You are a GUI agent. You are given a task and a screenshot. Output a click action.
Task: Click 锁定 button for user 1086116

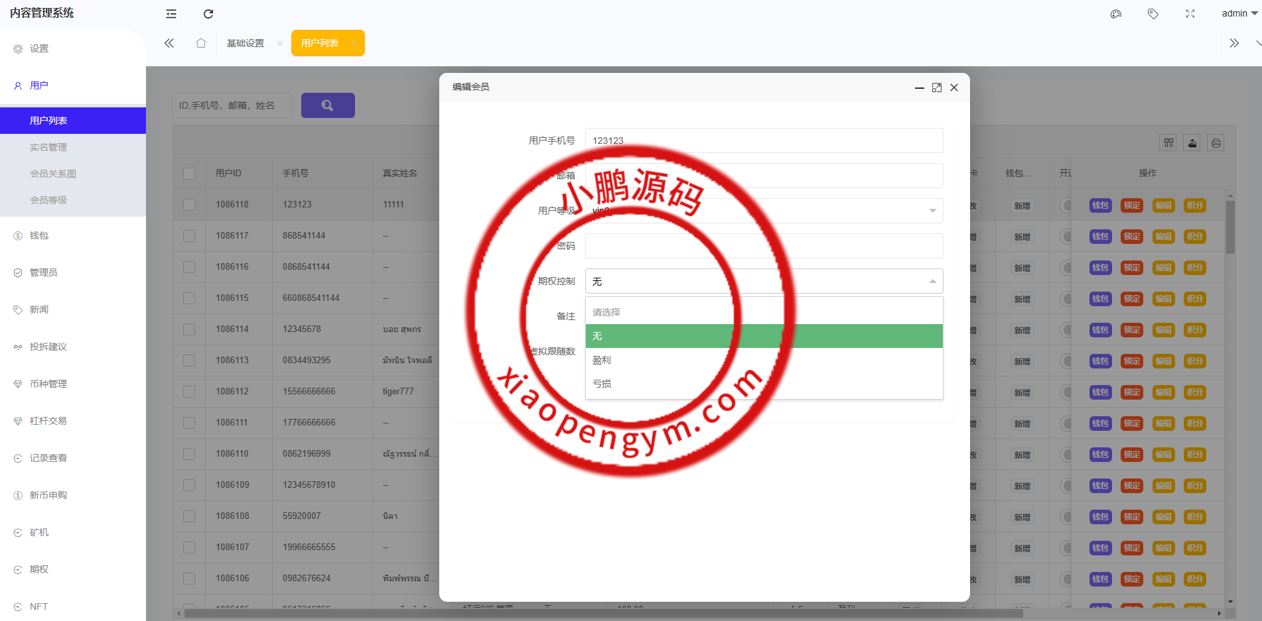(x=1132, y=268)
